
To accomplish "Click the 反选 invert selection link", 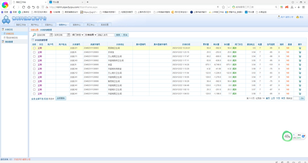I will point(46,99).
